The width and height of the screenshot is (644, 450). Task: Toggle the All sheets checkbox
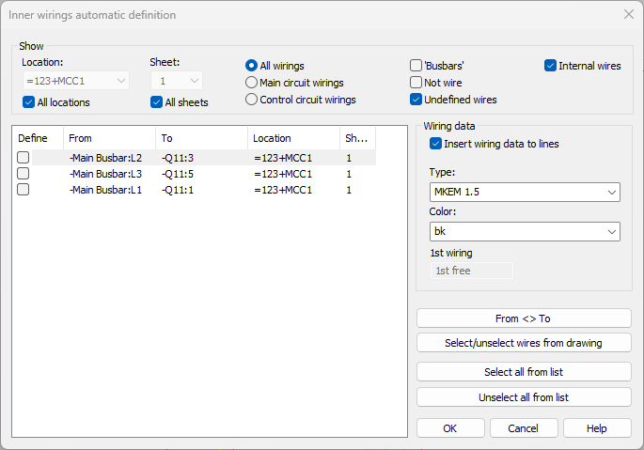point(156,102)
